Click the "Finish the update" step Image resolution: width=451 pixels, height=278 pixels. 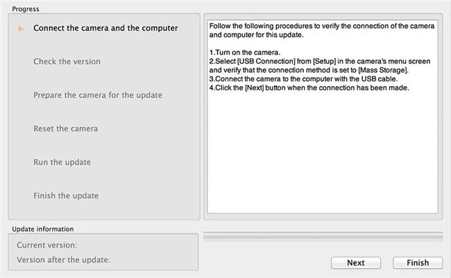click(x=66, y=195)
